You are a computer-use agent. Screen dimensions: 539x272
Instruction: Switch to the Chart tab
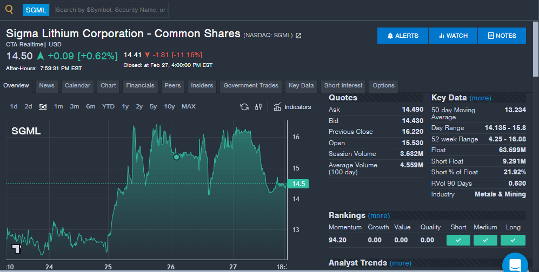coord(108,86)
